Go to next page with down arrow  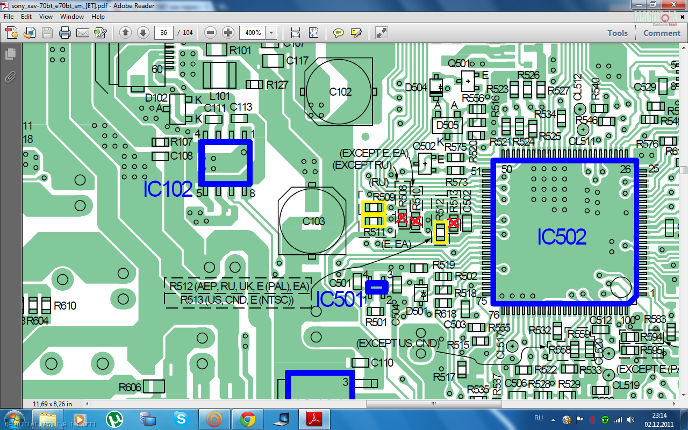tap(143, 33)
